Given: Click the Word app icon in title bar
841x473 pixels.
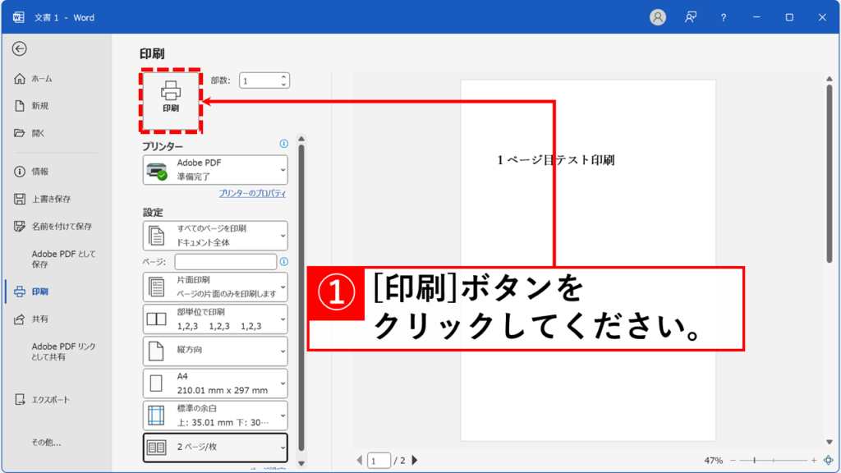Looking at the screenshot, I should coord(19,17).
